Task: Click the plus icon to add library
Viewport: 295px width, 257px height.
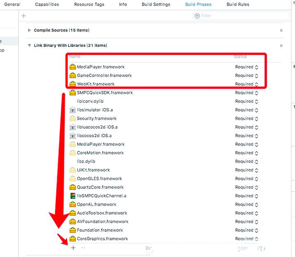Action: coord(73,248)
